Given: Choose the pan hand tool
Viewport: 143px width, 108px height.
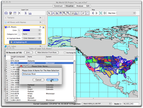Looking at the screenshot, I should [61, 13].
